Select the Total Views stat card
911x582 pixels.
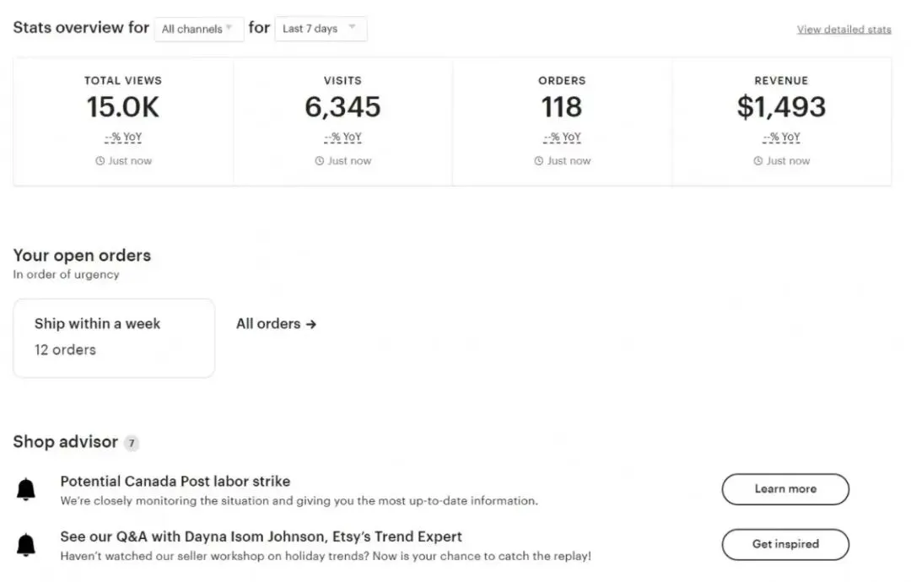click(x=123, y=121)
